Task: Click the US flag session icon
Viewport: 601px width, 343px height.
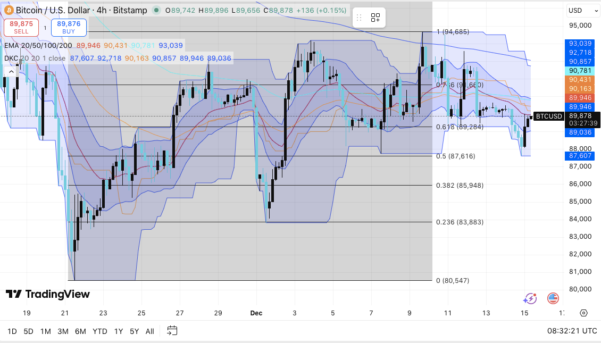Action: pyautogui.click(x=553, y=298)
